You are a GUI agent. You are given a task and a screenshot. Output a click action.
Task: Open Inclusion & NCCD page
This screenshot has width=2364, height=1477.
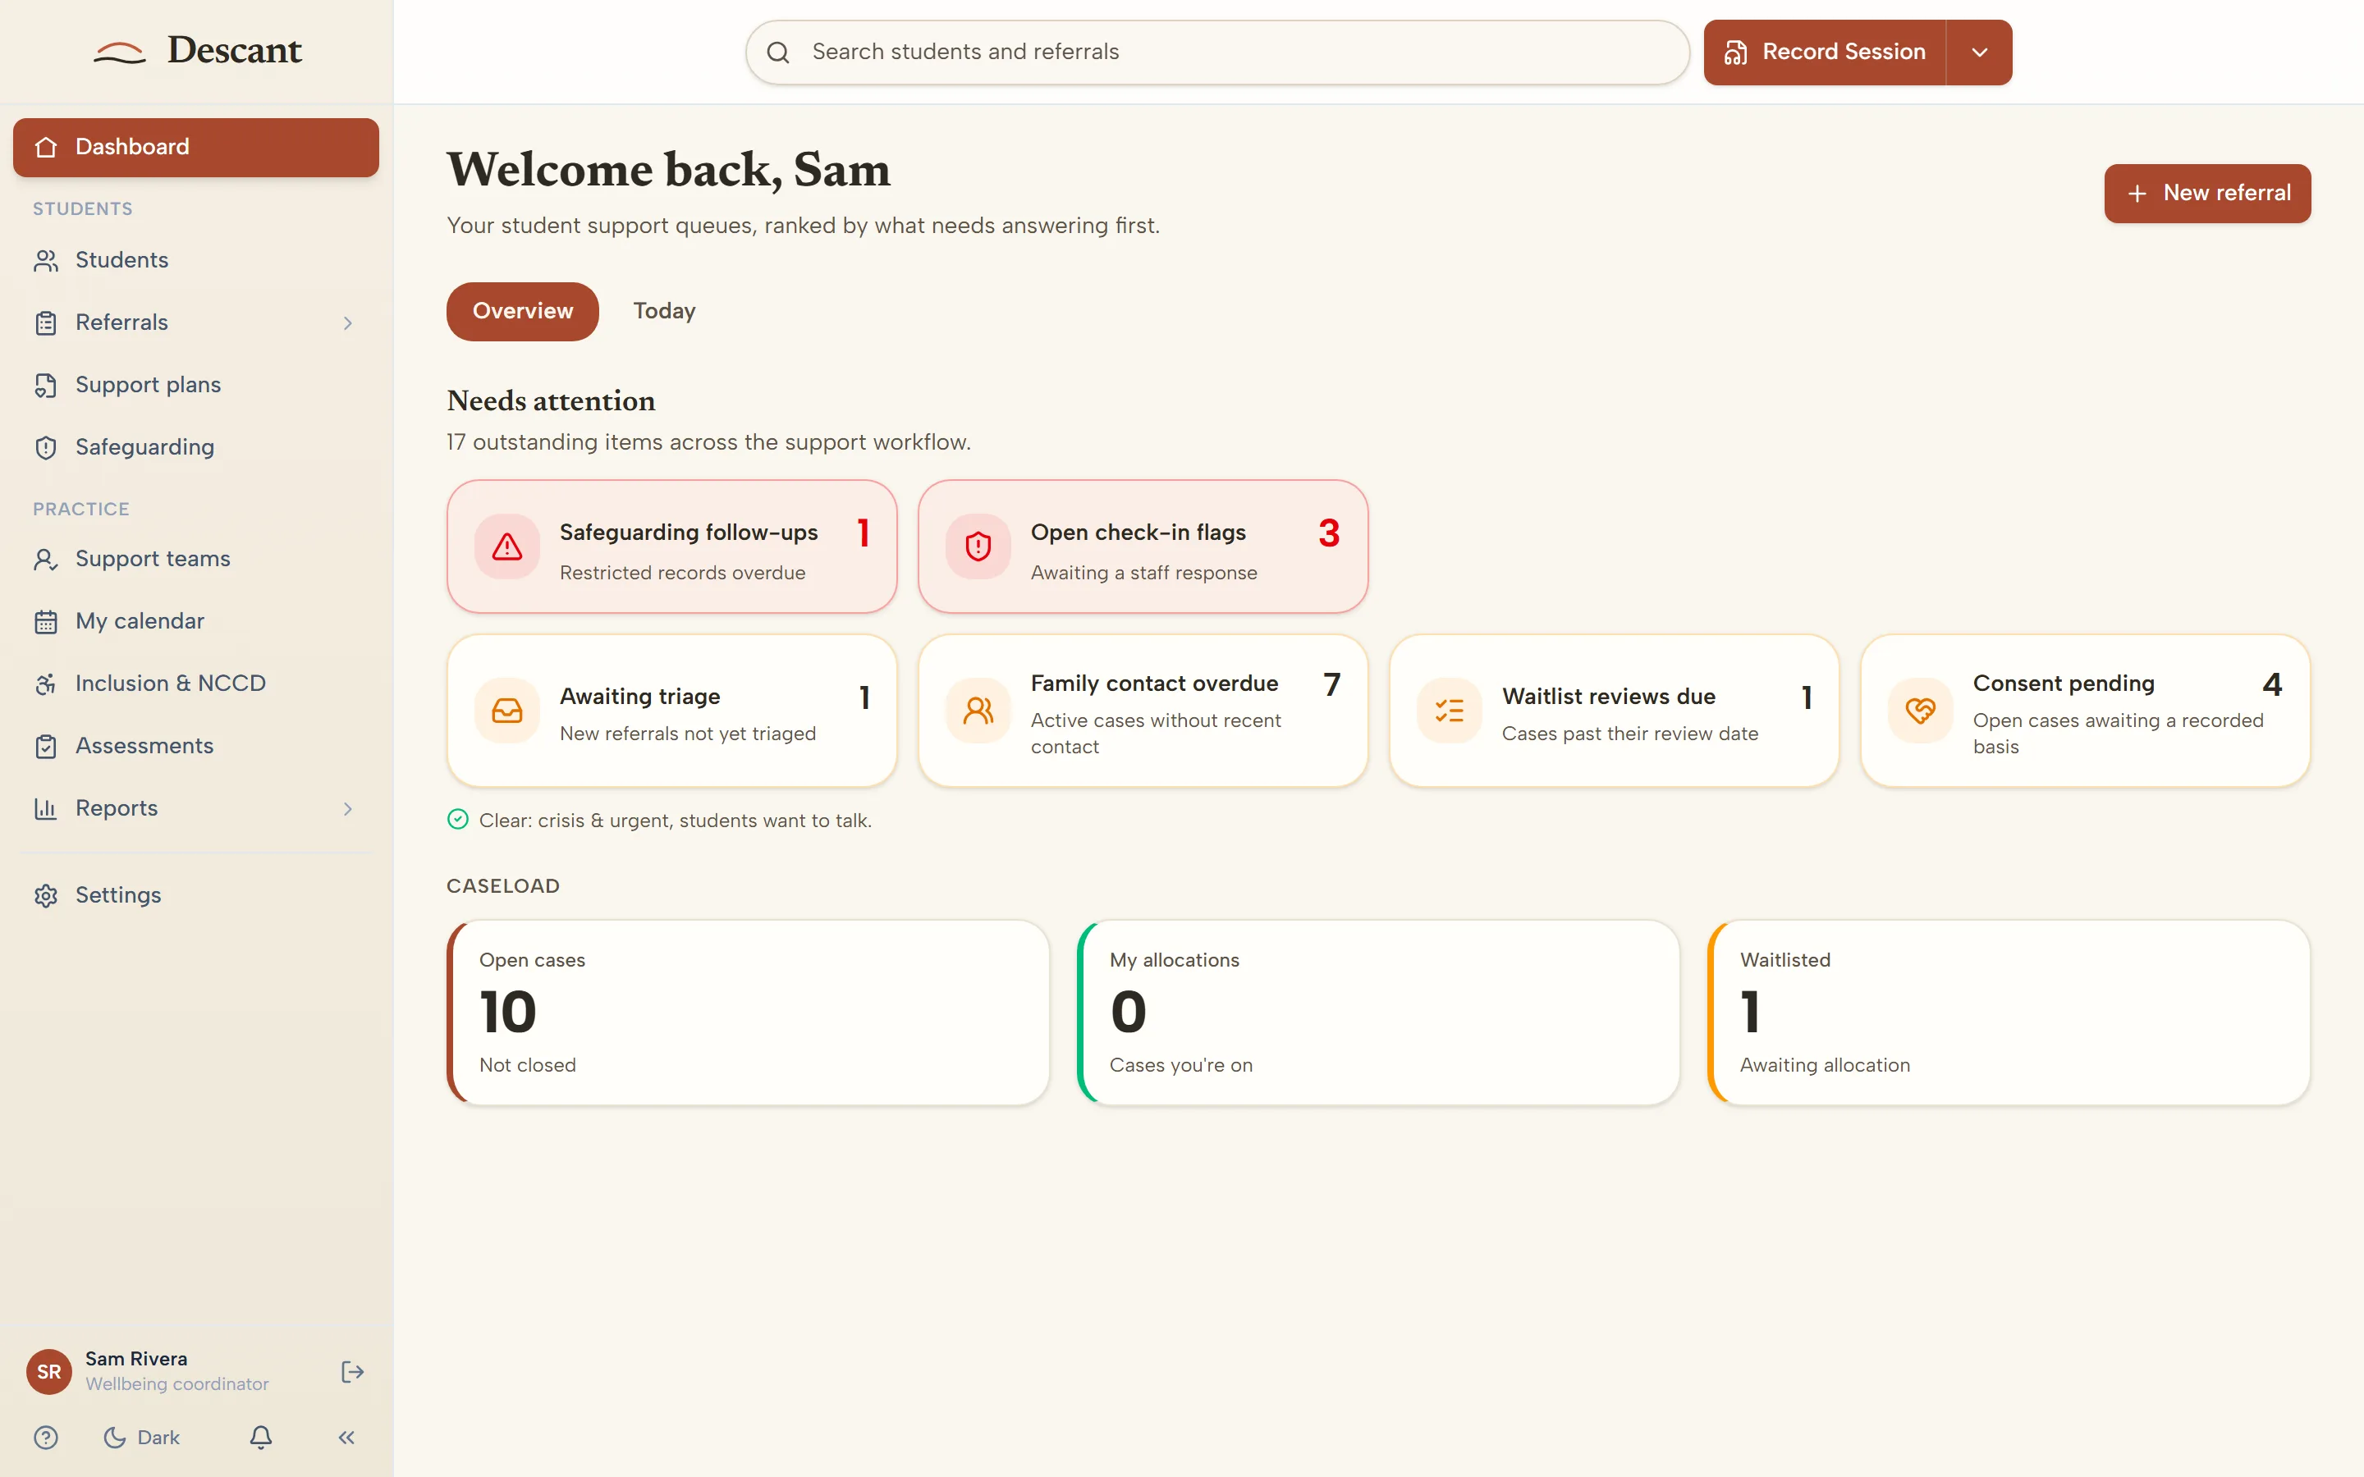(195, 684)
